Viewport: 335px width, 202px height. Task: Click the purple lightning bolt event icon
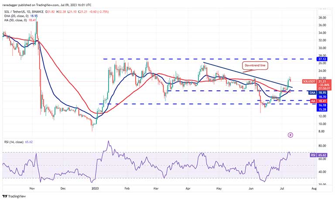pos(291,135)
